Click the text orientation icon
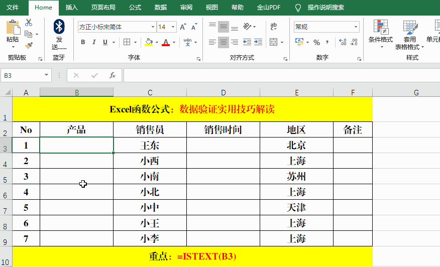 point(247,27)
